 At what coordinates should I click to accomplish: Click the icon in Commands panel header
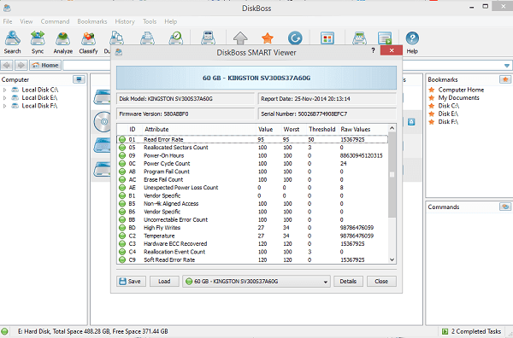coord(505,207)
